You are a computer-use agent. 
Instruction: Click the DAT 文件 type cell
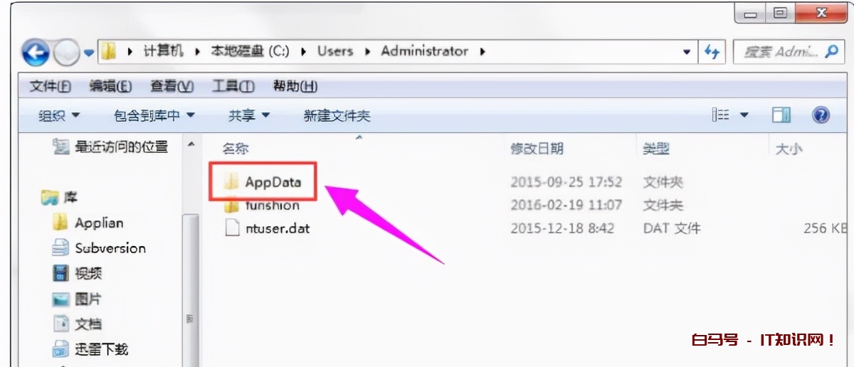(x=672, y=228)
